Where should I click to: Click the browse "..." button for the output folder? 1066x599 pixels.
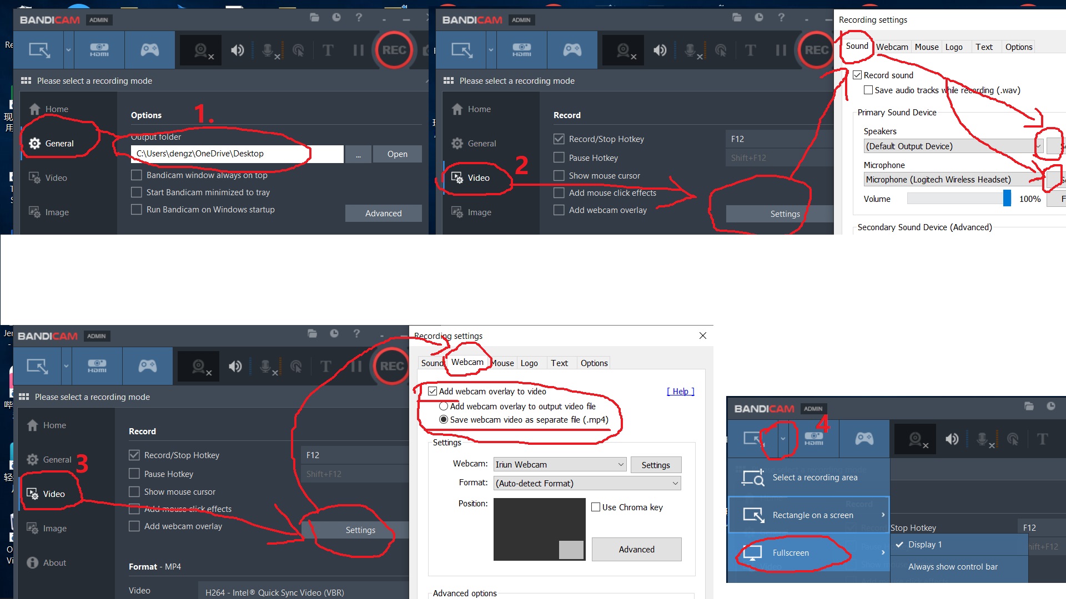click(358, 154)
